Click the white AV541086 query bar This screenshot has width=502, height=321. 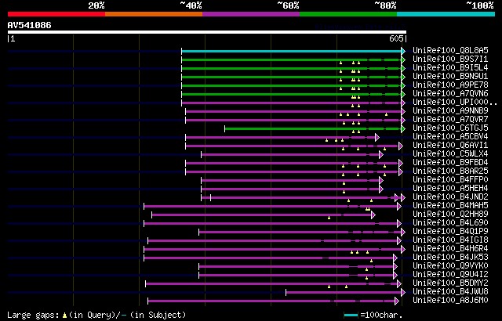(x=207, y=32)
